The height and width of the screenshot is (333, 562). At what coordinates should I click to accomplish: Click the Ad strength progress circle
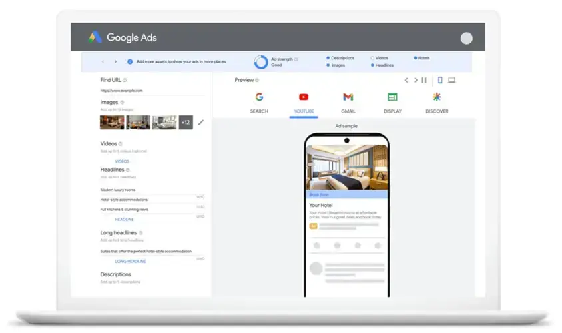point(261,62)
